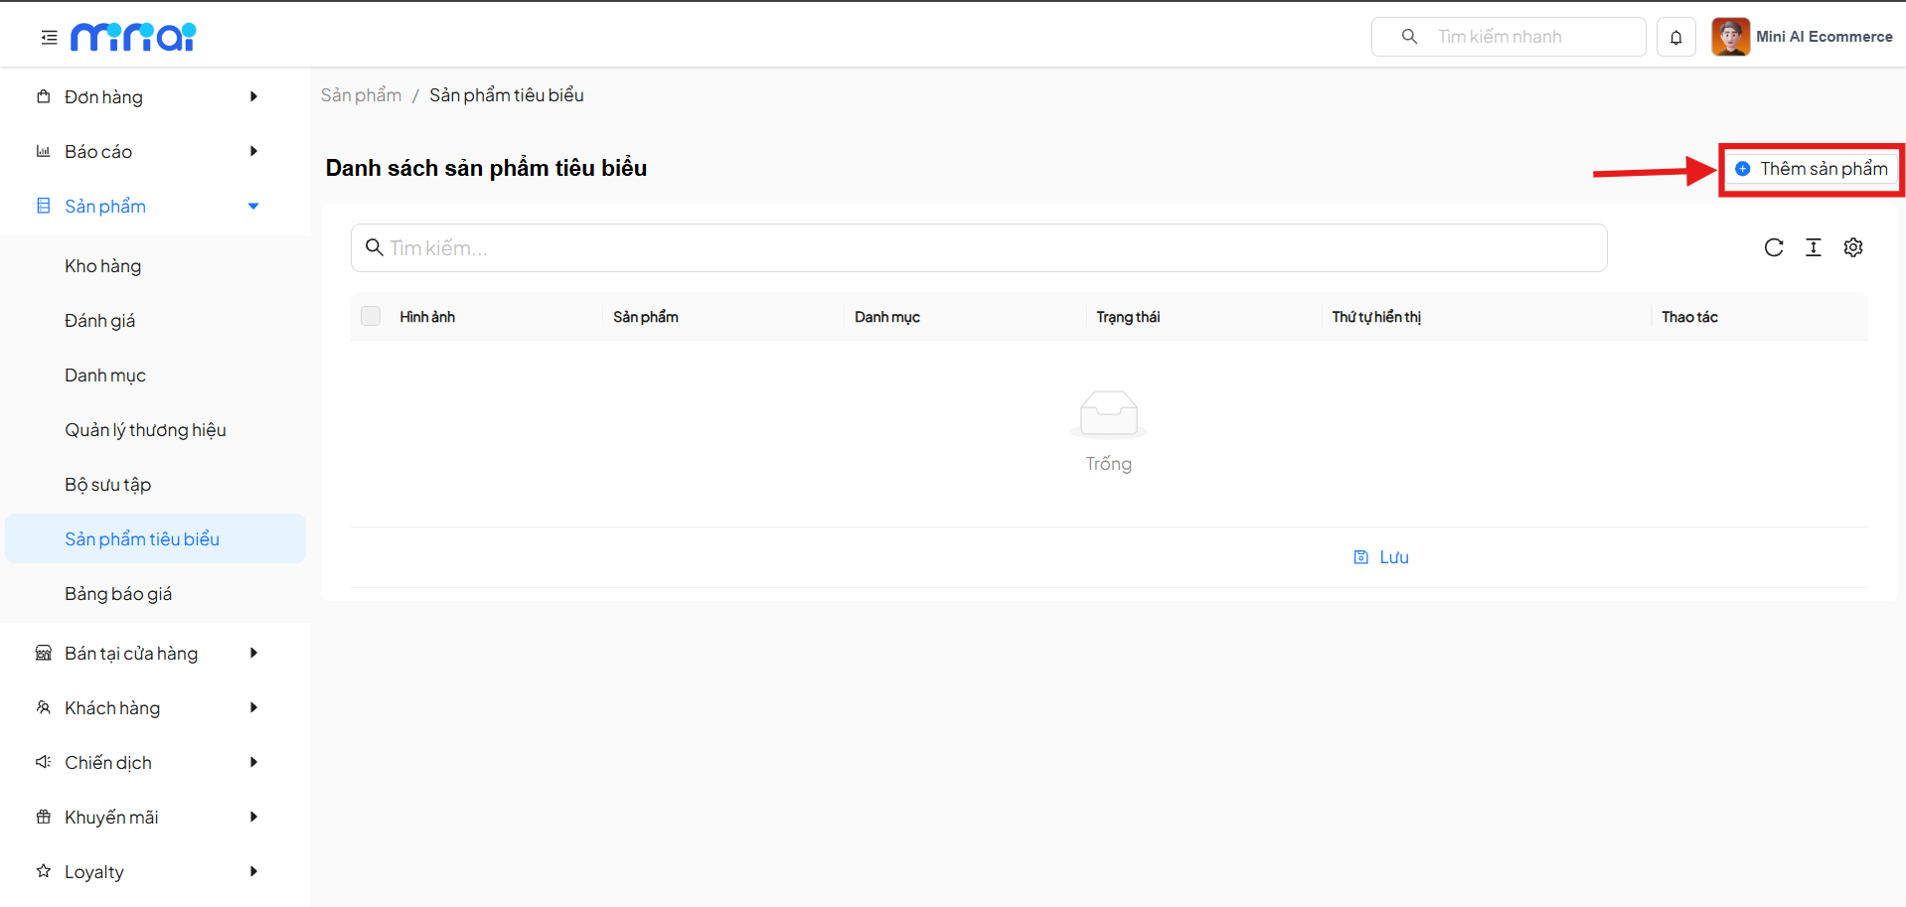Image resolution: width=1906 pixels, height=907 pixels.
Task: Click the Thêm sản phẩm button
Action: (x=1812, y=169)
